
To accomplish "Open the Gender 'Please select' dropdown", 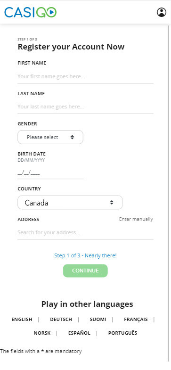I will (50, 137).
